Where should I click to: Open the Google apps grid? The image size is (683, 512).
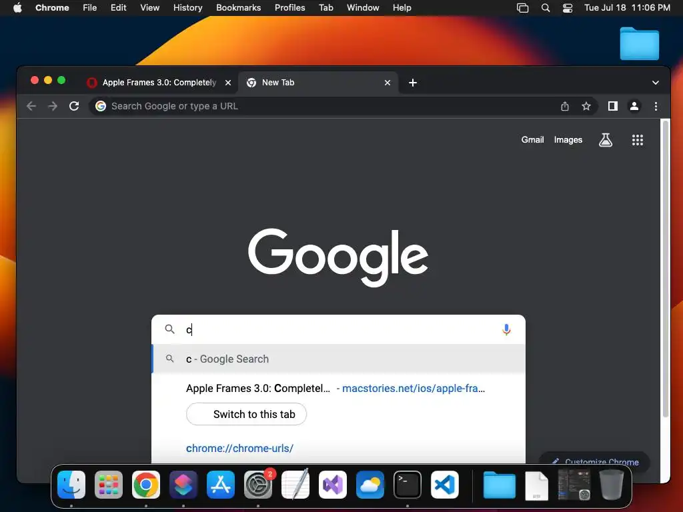[637, 140]
